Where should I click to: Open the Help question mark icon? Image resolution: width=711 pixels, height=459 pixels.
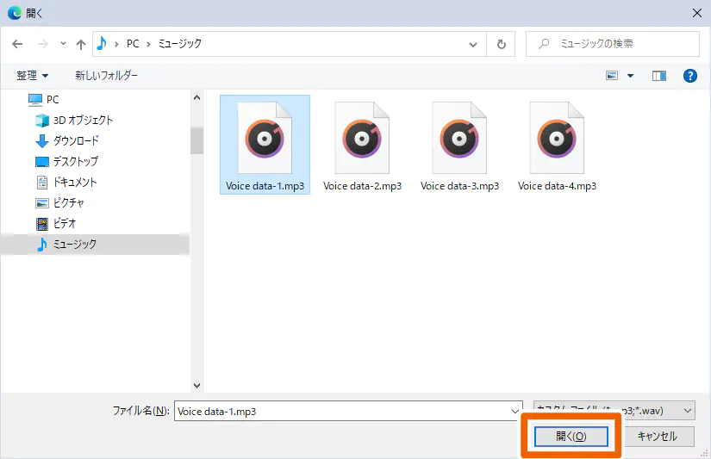tap(689, 76)
